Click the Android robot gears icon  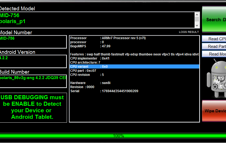(x=216, y=78)
